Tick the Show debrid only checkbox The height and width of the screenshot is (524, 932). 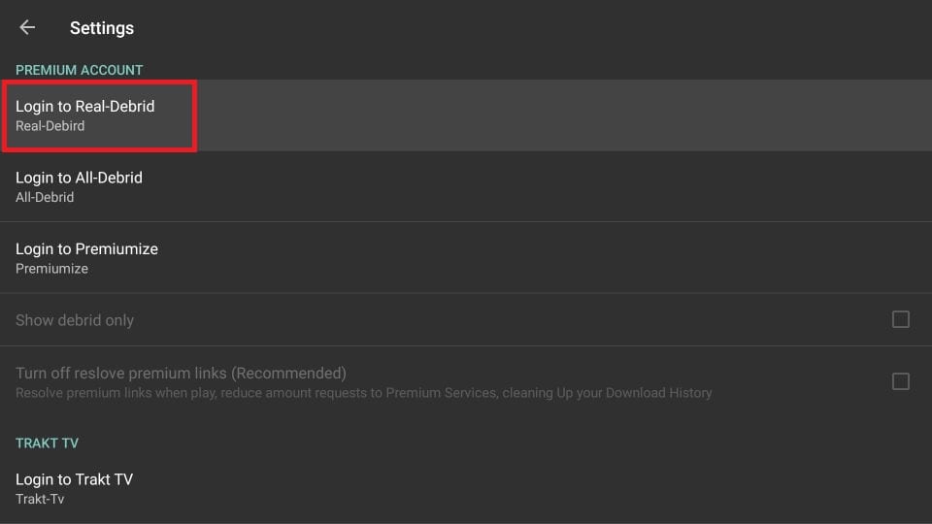(x=901, y=319)
